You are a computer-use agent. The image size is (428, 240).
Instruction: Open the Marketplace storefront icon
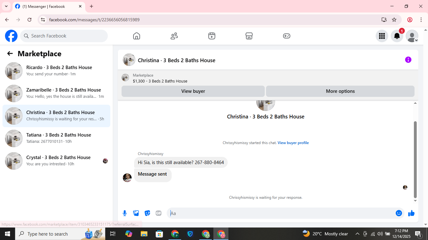(x=249, y=36)
